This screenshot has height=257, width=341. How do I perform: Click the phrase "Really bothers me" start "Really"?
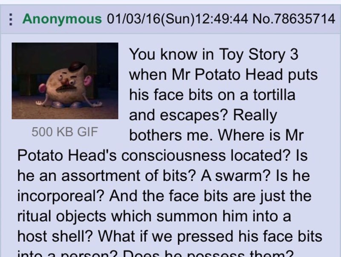(x=255, y=115)
